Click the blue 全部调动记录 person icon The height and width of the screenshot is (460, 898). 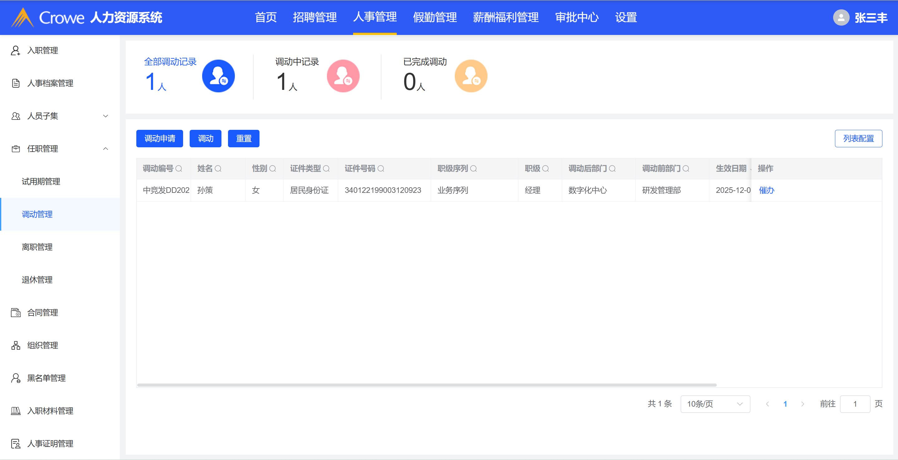coord(218,76)
